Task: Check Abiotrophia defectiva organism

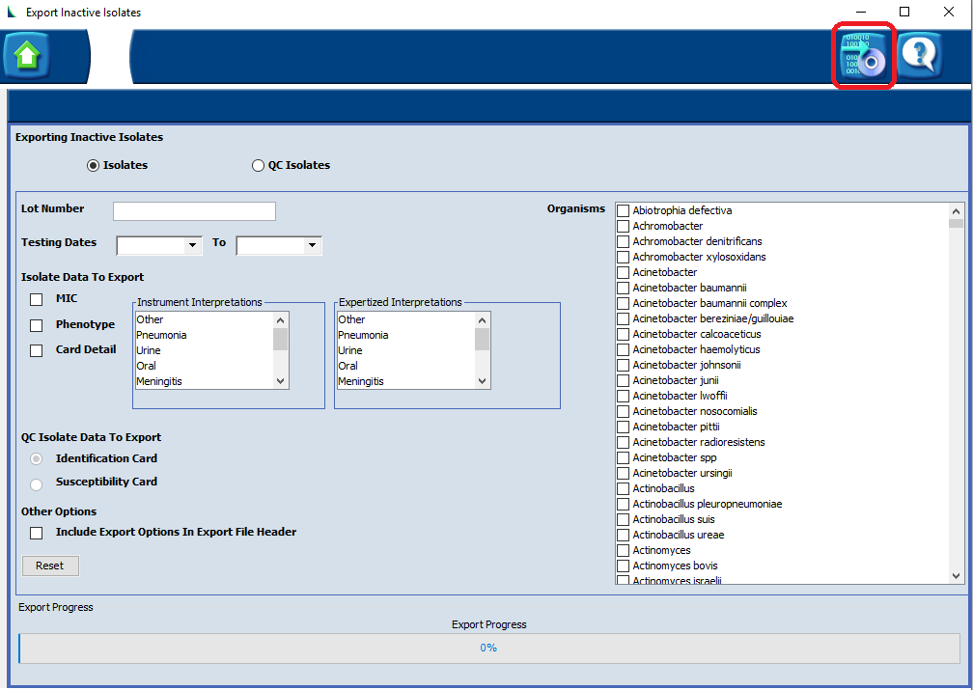Action: coord(623,211)
